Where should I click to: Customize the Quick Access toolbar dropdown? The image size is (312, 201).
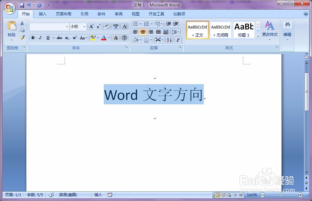click(x=49, y=5)
